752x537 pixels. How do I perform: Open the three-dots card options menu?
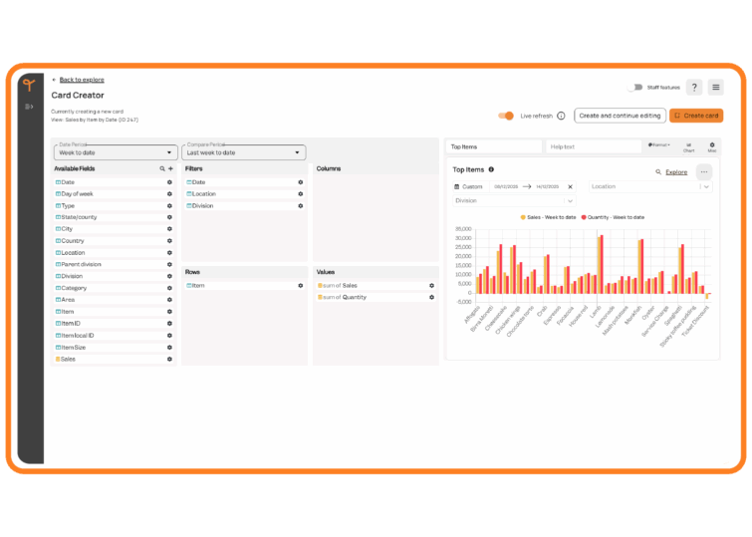(704, 171)
